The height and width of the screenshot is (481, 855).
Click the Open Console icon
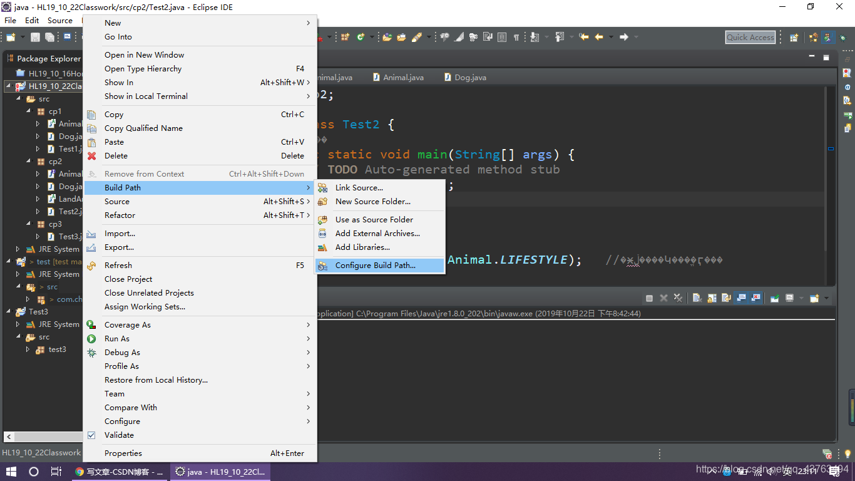pyautogui.click(x=814, y=298)
